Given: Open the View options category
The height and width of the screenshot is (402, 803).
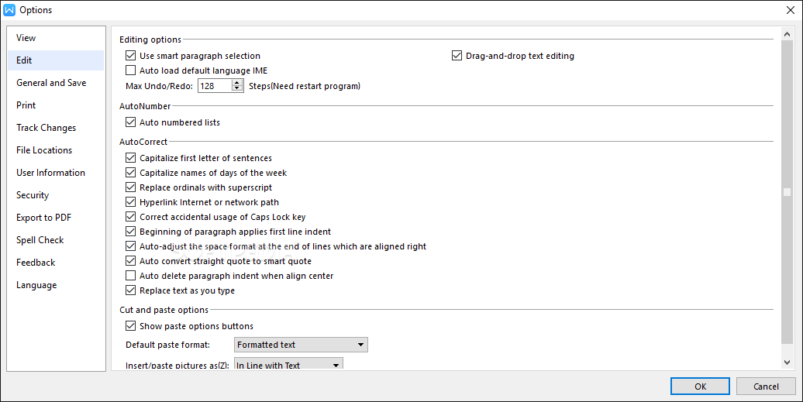Looking at the screenshot, I should click(x=56, y=38).
